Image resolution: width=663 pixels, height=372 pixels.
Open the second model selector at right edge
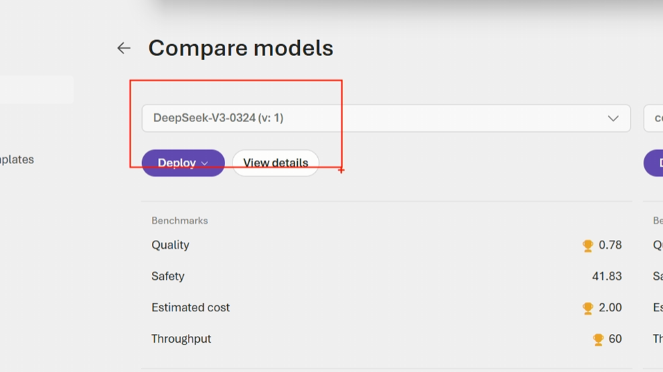(654, 119)
